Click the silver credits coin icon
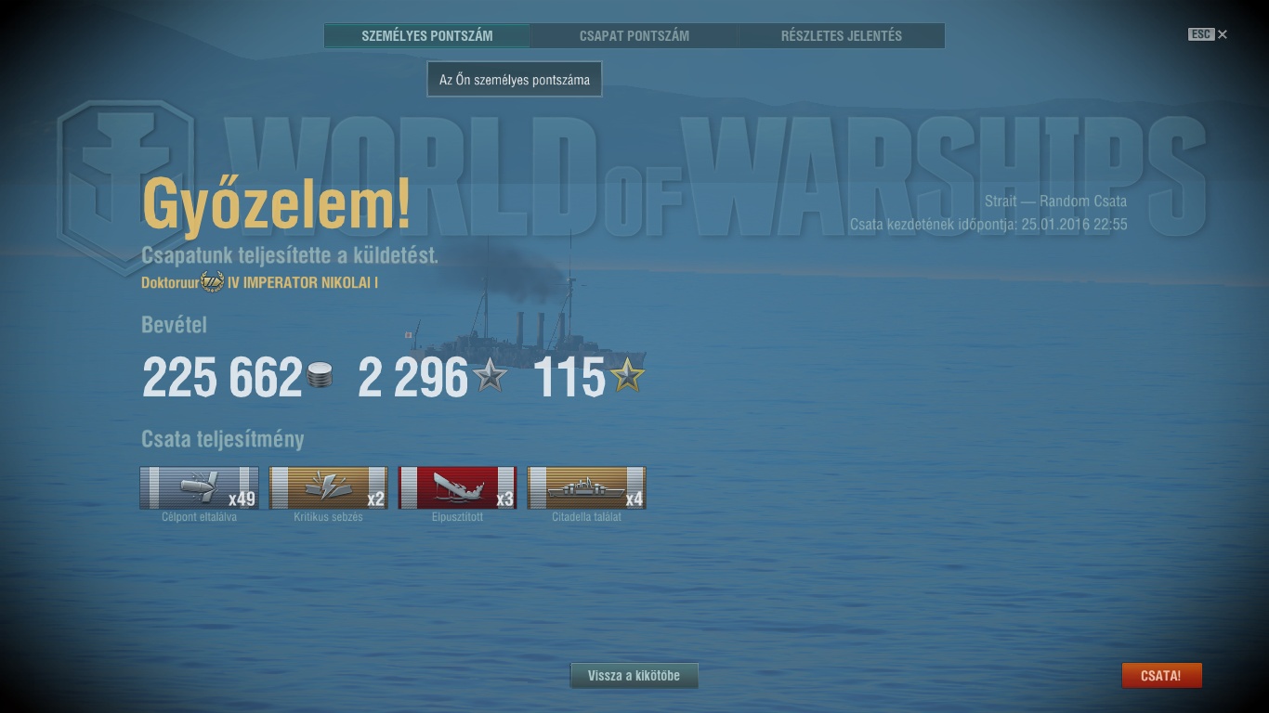Screen dimensions: 1269x713 [320, 375]
